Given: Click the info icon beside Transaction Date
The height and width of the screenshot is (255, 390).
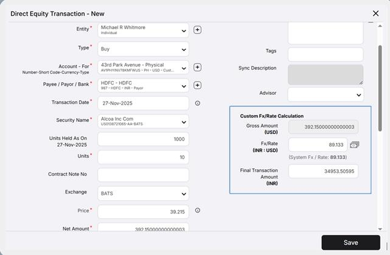Looking at the screenshot, I should tap(198, 103).
